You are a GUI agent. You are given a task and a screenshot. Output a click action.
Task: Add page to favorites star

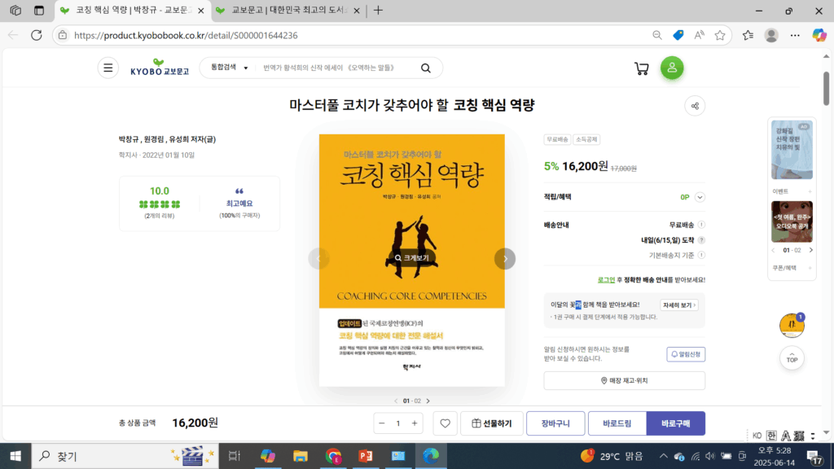point(720,35)
